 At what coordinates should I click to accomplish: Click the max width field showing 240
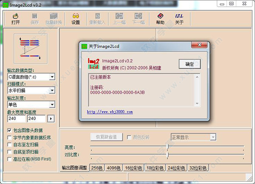pyautogui.click(x=17, y=119)
